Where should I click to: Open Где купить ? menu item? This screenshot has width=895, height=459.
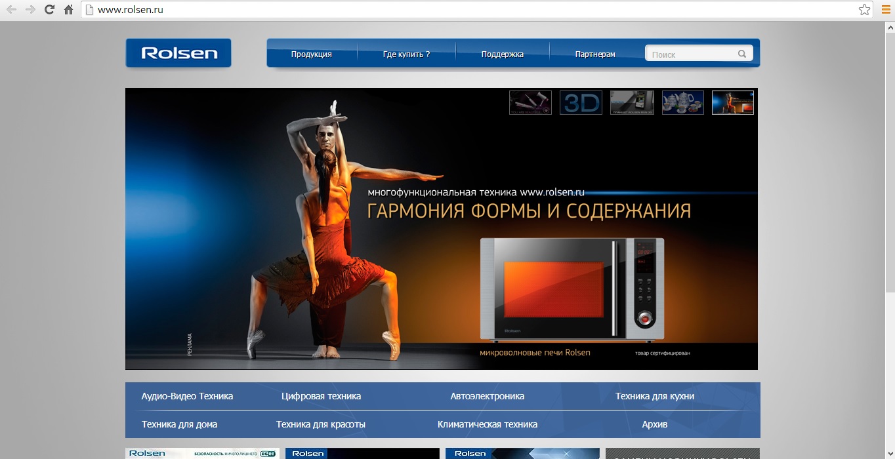coord(407,54)
